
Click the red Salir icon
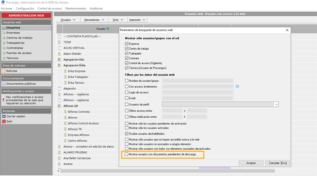point(4,121)
